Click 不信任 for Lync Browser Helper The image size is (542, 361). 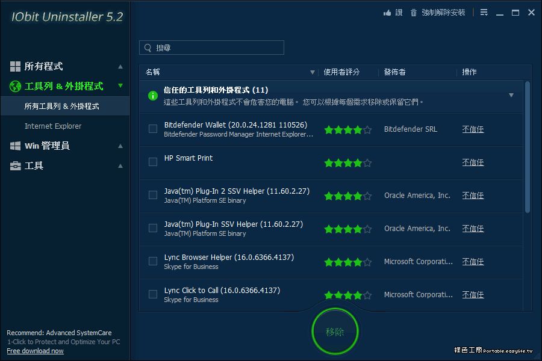point(473,262)
